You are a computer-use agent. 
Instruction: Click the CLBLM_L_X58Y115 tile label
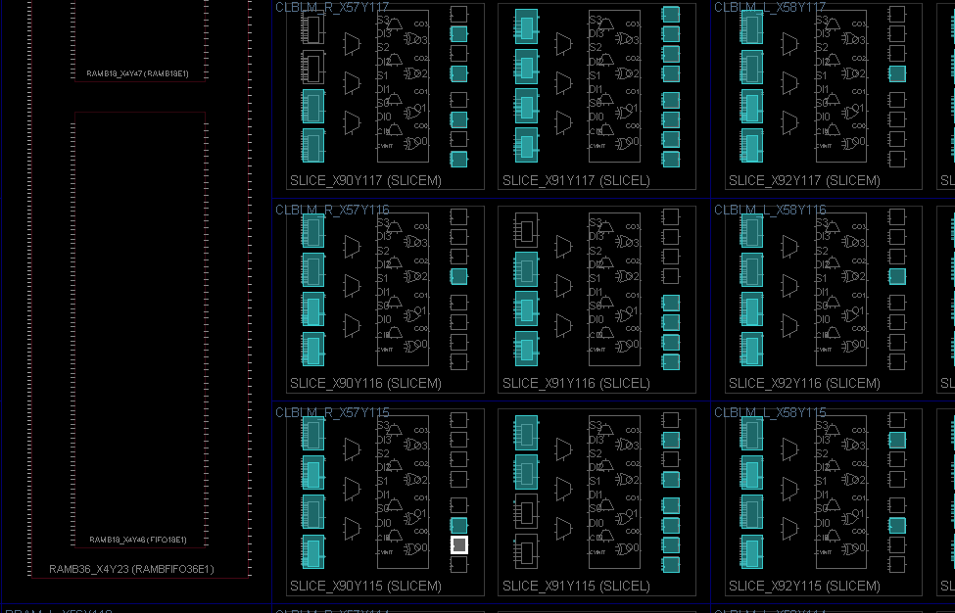[x=770, y=412]
